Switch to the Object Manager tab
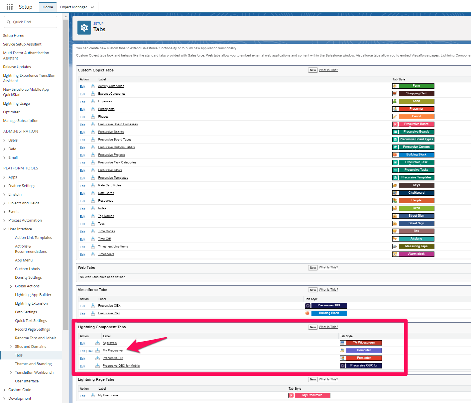The height and width of the screenshot is (403, 471). (x=73, y=7)
